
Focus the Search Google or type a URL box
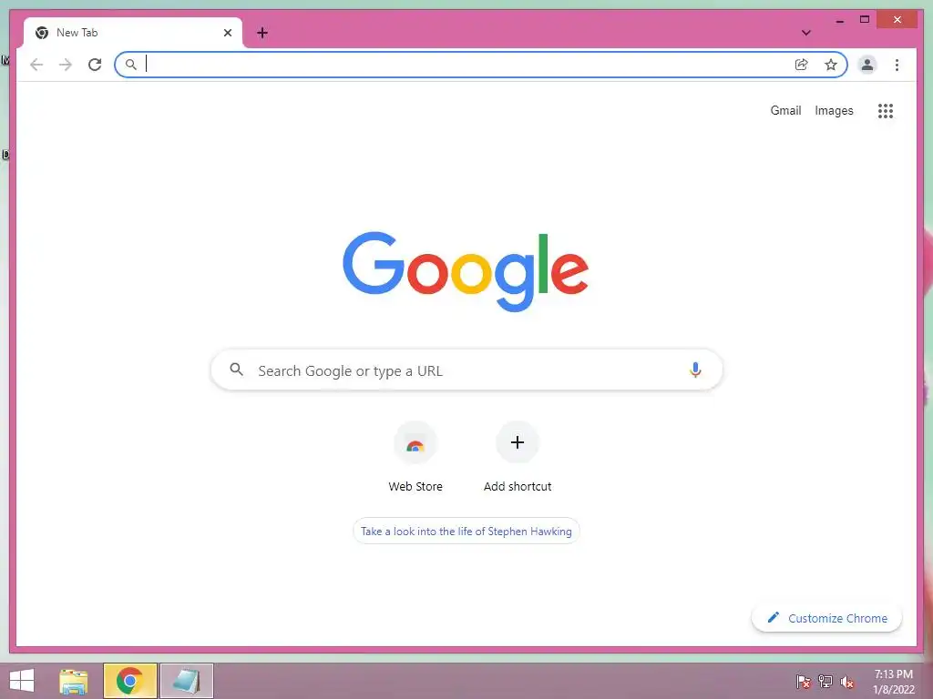click(466, 370)
